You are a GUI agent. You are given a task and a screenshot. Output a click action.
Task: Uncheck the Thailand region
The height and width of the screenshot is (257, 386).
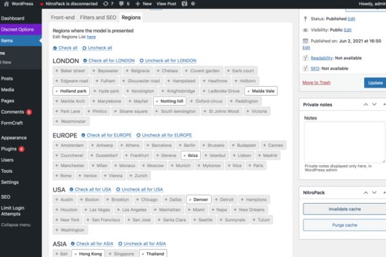point(153,254)
